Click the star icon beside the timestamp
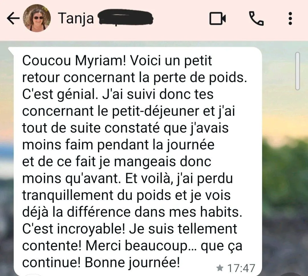Viewport: 308px width, 276px height. (x=220, y=267)
